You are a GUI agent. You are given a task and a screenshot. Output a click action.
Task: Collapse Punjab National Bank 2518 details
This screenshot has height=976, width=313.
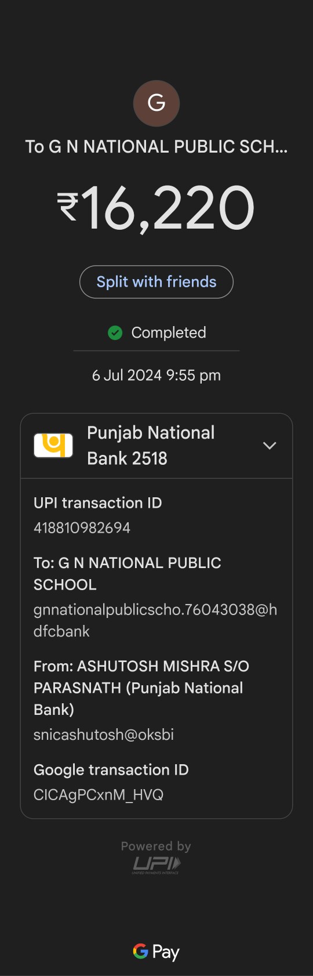click(156, 446)
